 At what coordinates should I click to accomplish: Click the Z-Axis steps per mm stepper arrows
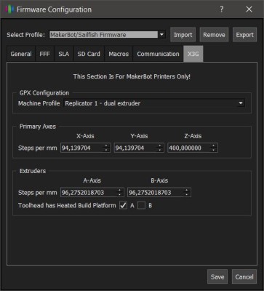[x=214, y=148]
